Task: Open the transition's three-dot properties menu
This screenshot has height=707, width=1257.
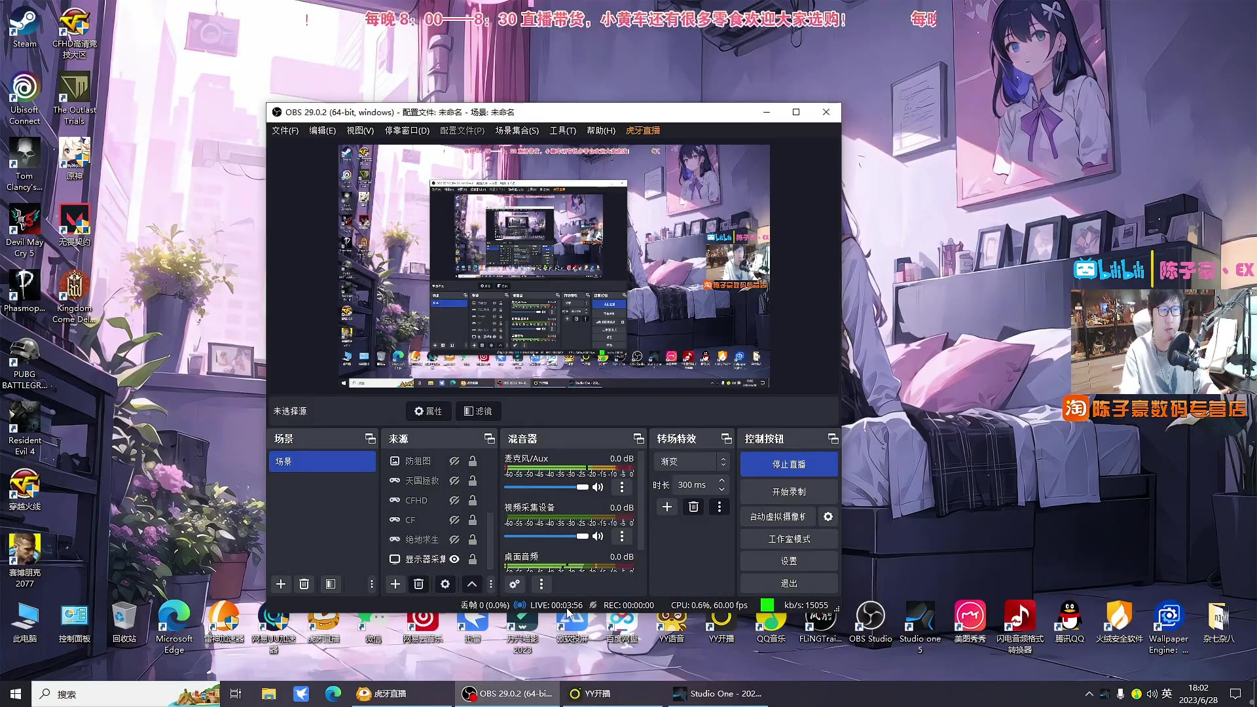Action: click(x=720, y=507)
